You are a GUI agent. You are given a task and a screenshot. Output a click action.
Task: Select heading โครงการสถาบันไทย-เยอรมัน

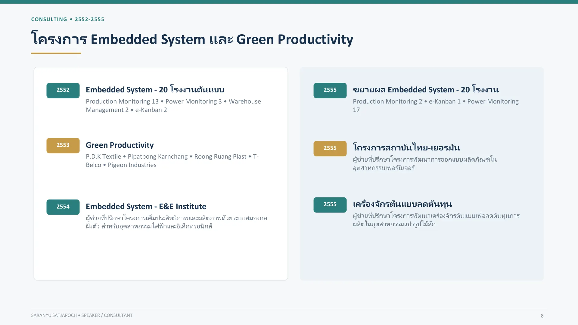[406, 147]
